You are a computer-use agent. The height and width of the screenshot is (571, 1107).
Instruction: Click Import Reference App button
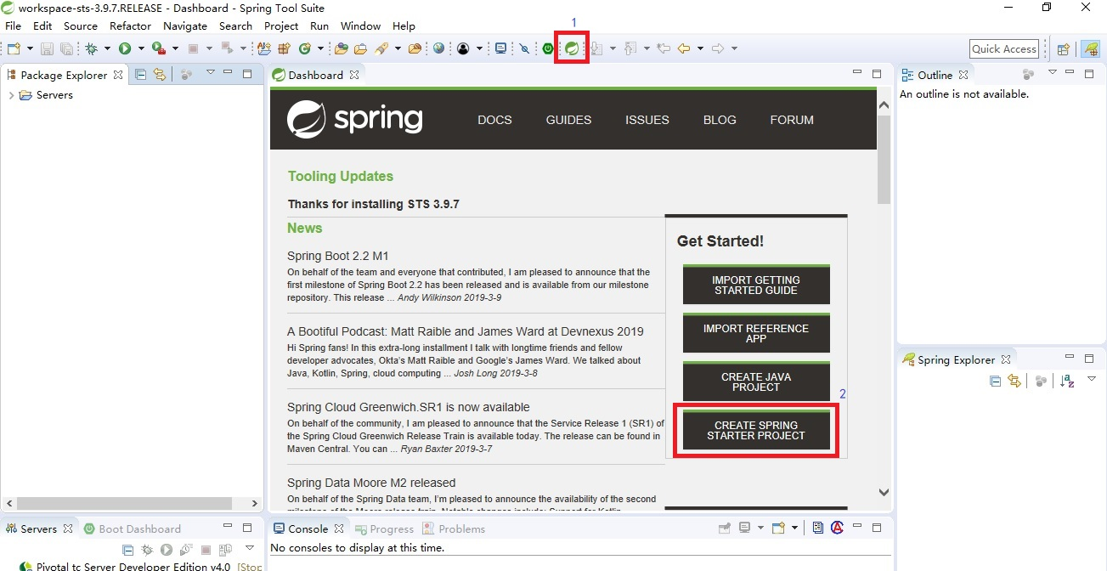[x=756, y=333]
